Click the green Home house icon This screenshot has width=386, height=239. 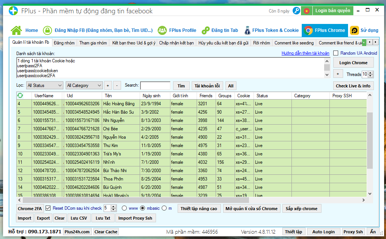pyautogui.click(x=16, y=30)
